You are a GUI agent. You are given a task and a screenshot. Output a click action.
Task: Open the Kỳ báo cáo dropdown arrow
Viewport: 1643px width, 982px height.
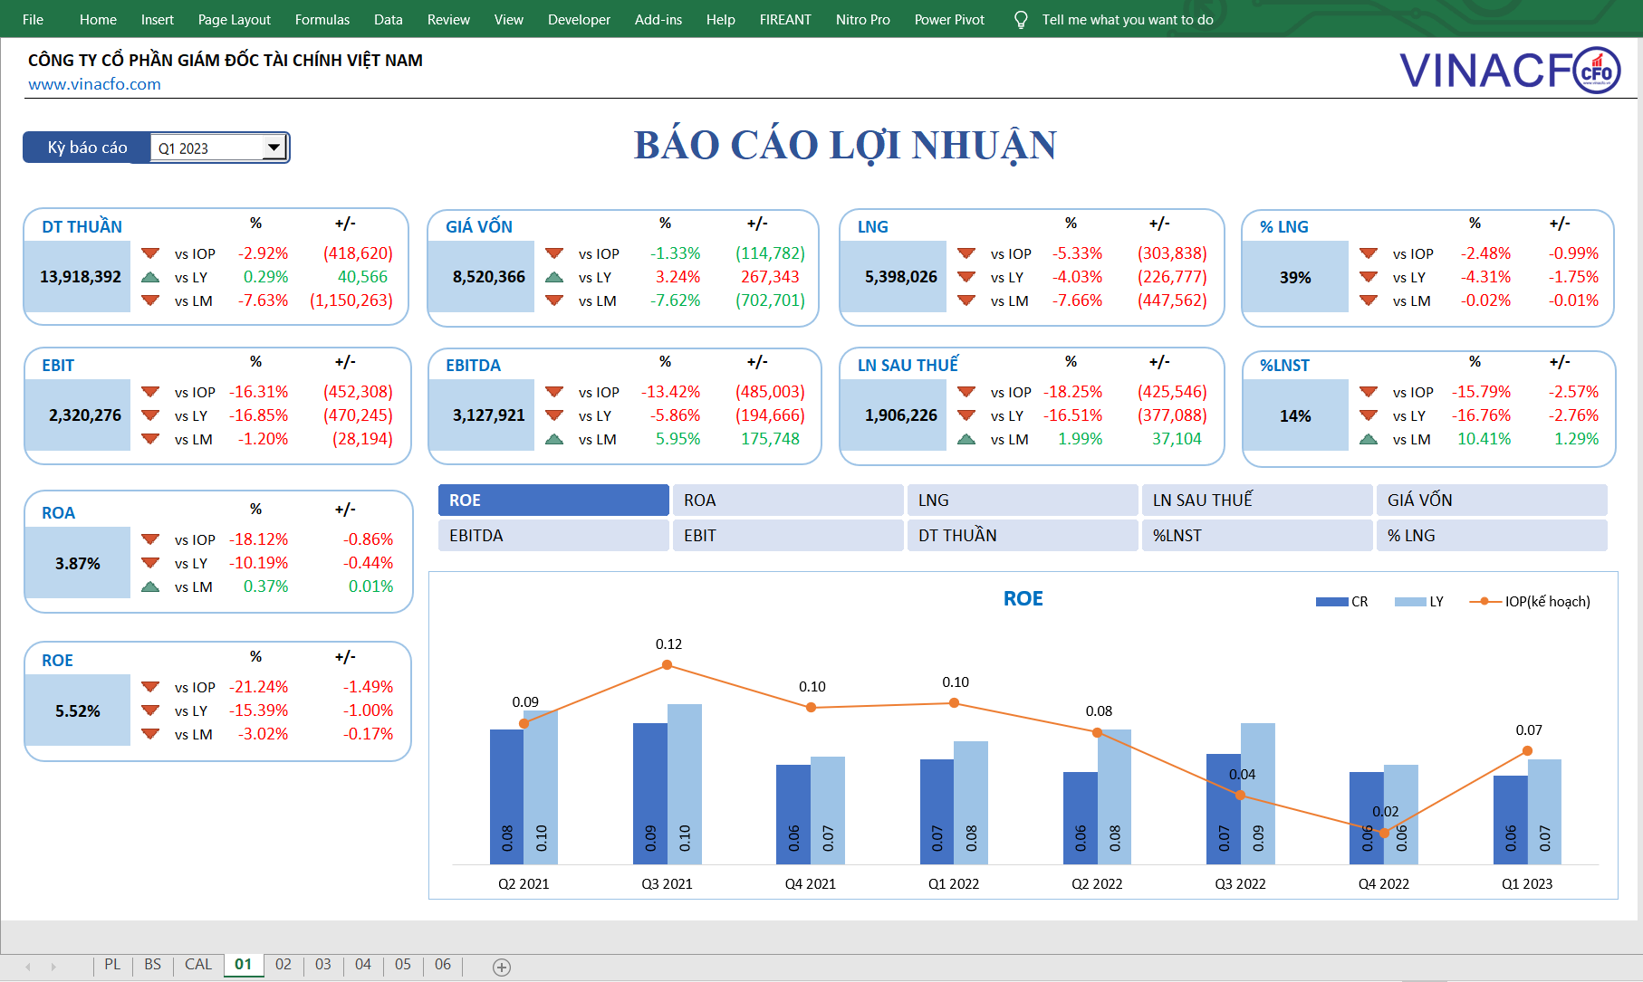(x=274, y=148)
